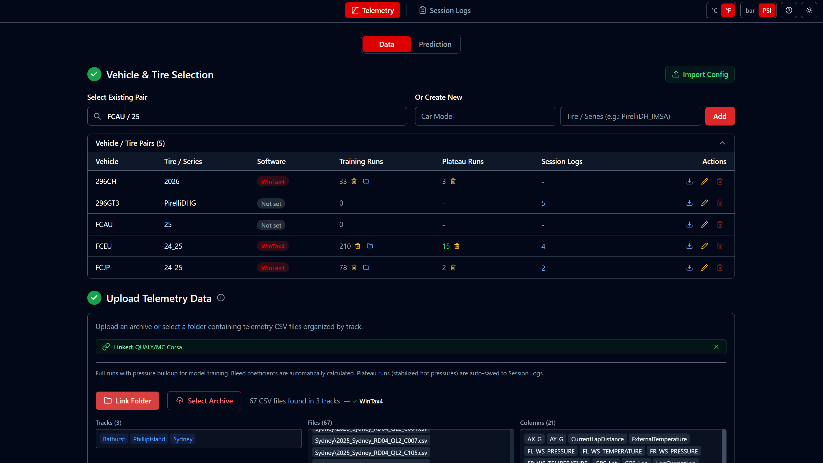
Task: Download config for FCEU row
Action: pos(689,246)
